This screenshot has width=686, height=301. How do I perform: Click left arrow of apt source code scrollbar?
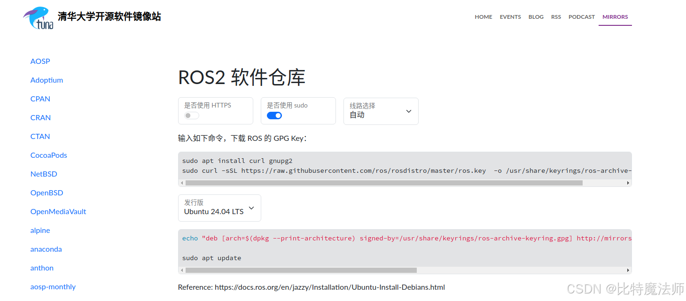[182, 270]
